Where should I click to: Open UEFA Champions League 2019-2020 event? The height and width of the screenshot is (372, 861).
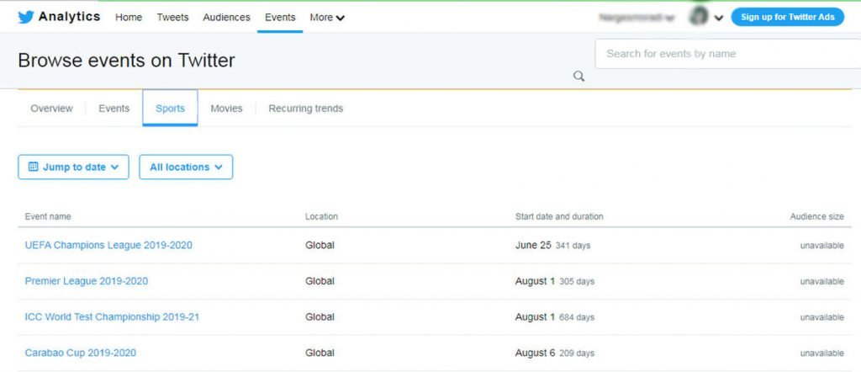pyautogui.click(x=108, y=245)
